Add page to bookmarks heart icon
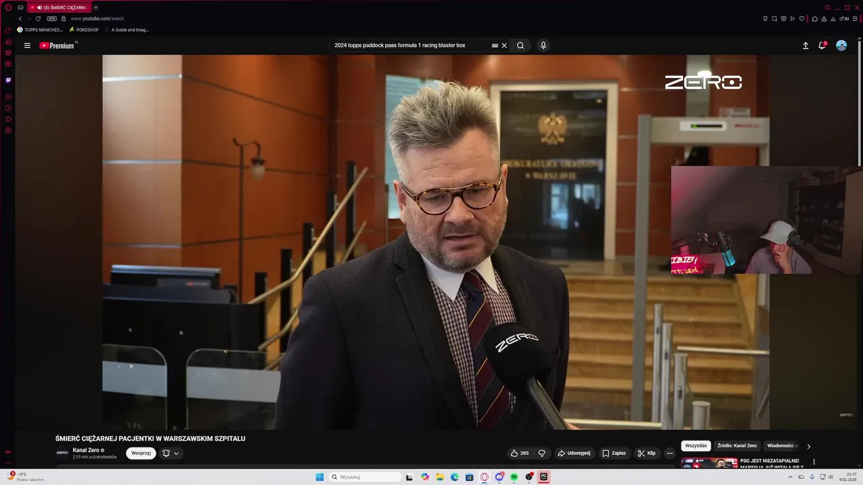The height and width of the screenshot is (485, 863). tap(802, 19)
